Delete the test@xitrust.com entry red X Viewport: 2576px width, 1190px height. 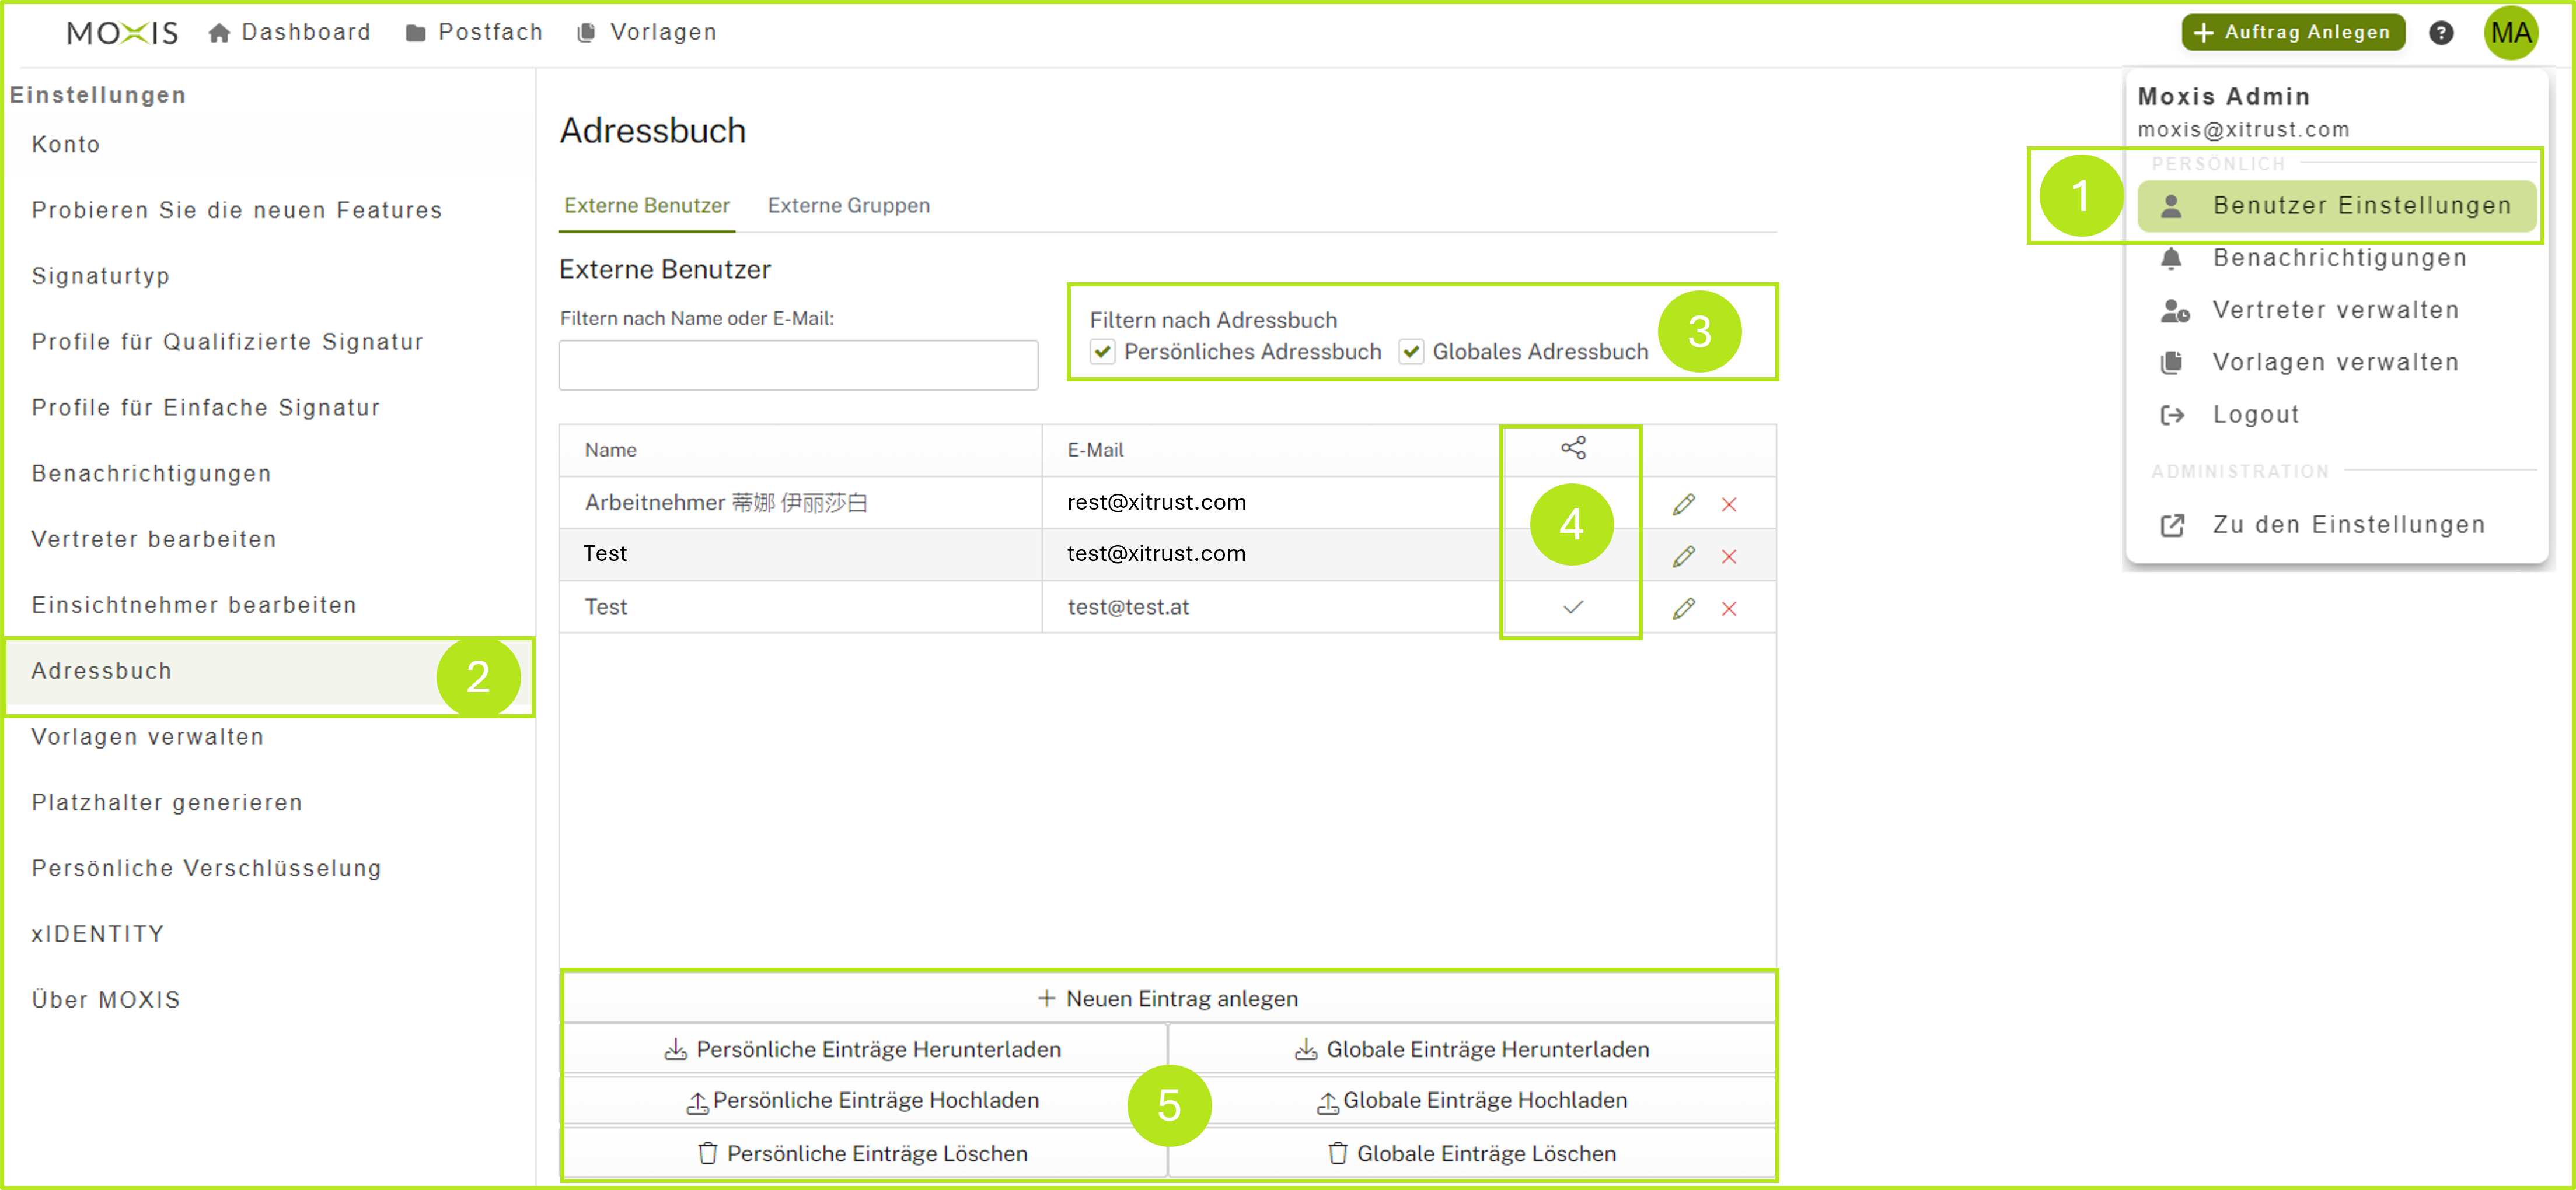point(1729,557)
